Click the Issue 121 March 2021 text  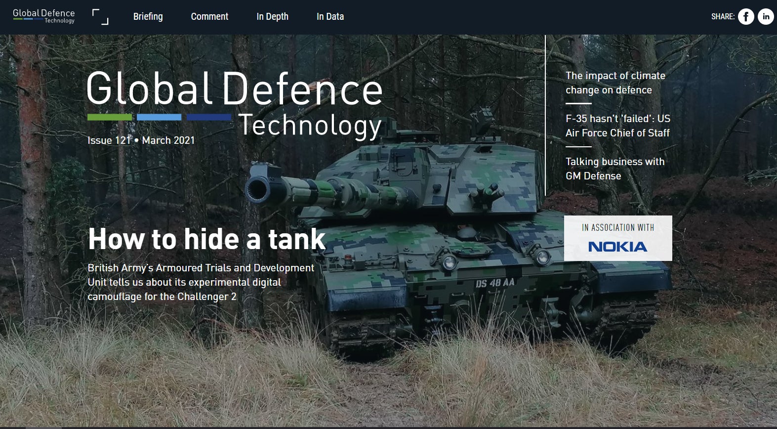tap(141, 140)
